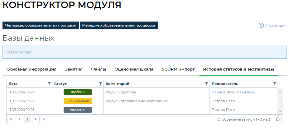Screen dimensions: 289x129
Task: Go to previous page arrow
Action: (x=19, y=119)
